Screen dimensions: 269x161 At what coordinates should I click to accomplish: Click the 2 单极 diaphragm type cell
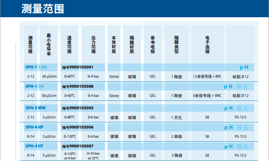tap(177, 137)
